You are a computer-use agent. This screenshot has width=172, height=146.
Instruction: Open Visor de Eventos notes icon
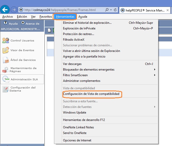(6, 50)
